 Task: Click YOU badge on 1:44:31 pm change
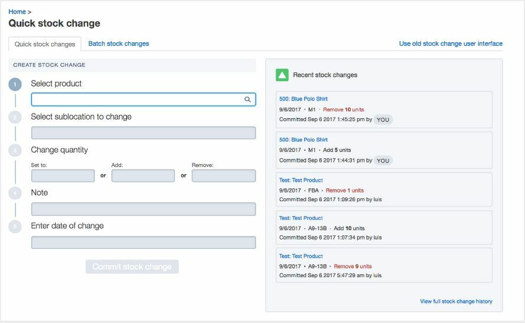pyautogui.click(x=383, y=161)
